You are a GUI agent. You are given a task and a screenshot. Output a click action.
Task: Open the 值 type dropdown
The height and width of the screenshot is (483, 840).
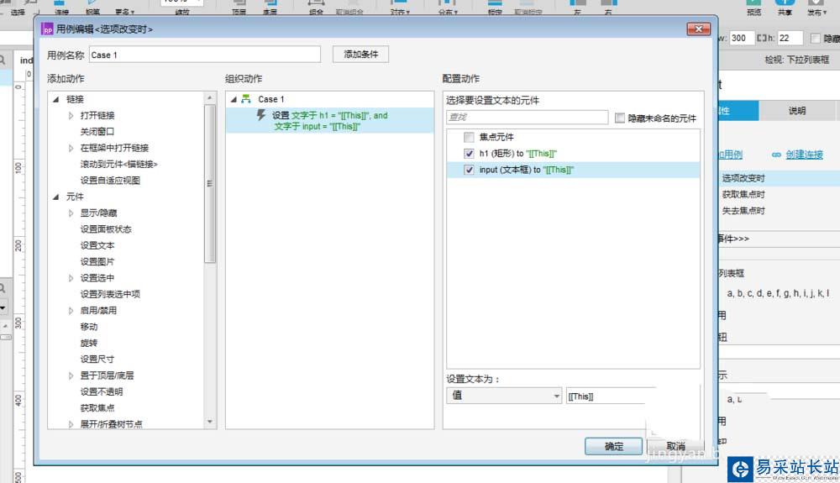(504, 396)
